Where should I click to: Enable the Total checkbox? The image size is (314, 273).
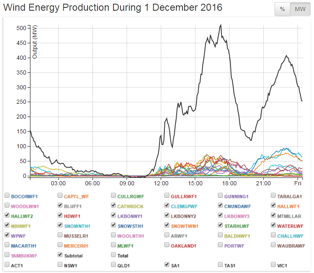pyautogui.click(x=114, y=255)
